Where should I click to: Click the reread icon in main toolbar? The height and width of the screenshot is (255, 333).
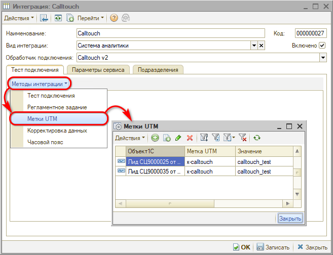coord(58,18)
